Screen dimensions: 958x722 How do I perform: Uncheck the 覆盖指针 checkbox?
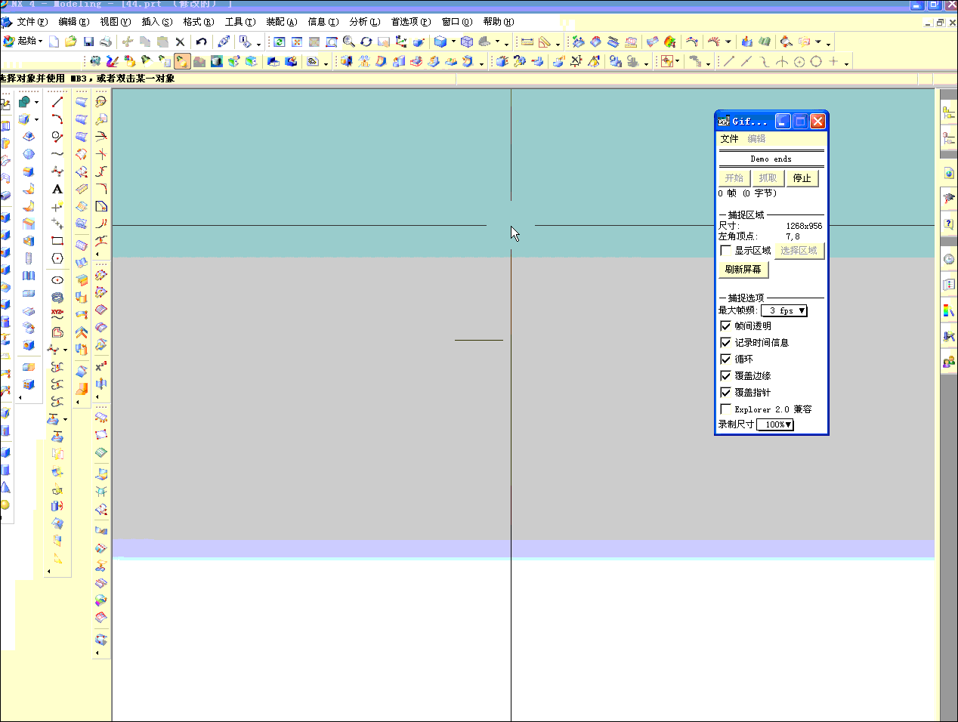(725, 393)
